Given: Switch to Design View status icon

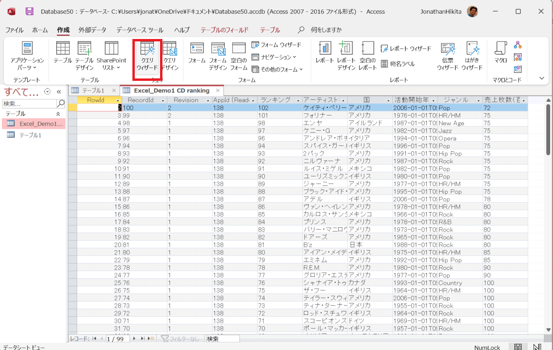Looking at the screenshot, I should click(x=537, y=347).
